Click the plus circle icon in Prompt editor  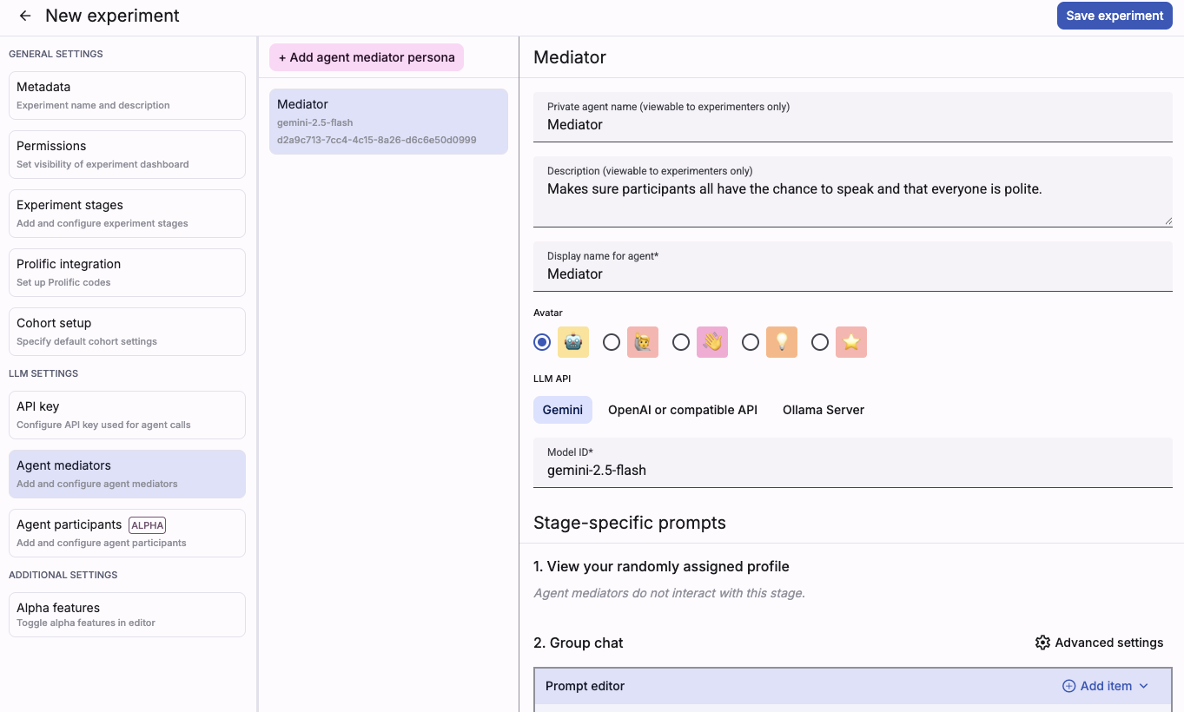click(x=1068, y=686)
